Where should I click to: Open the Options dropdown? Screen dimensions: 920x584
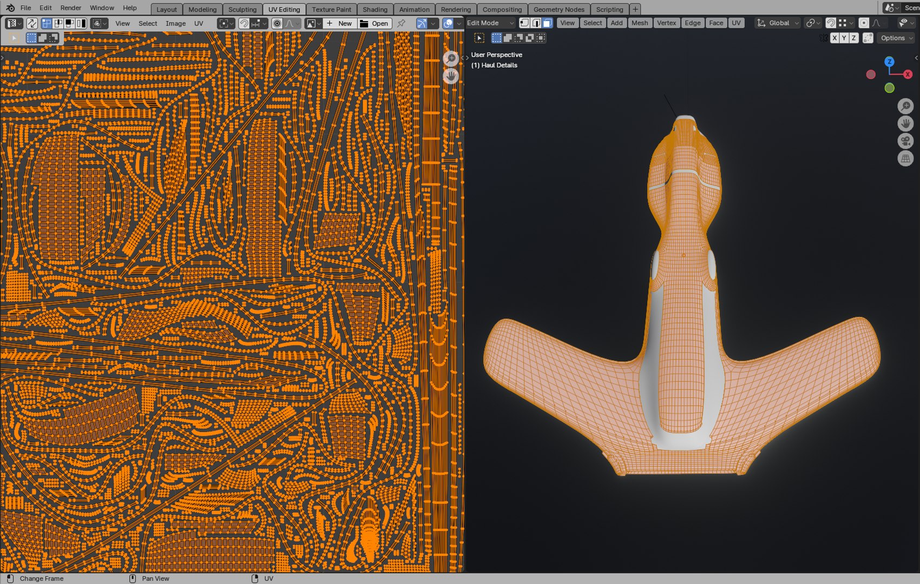pos(896,38)
